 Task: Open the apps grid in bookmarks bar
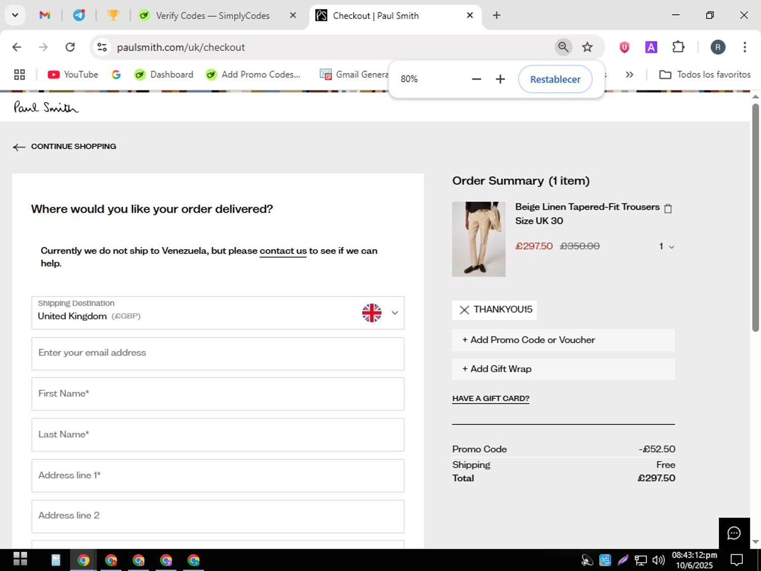(x=20, y=75)
